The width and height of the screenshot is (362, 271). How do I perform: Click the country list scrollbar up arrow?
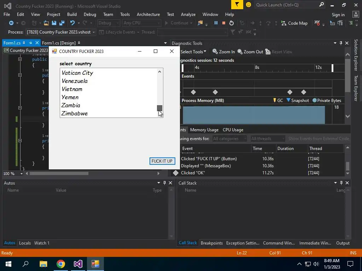click(159, 72)
